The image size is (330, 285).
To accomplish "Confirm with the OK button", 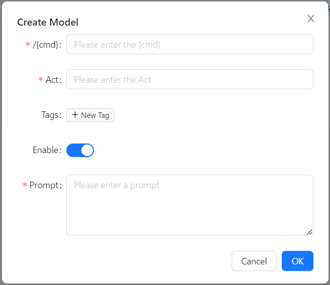I will tap(297, 261).
